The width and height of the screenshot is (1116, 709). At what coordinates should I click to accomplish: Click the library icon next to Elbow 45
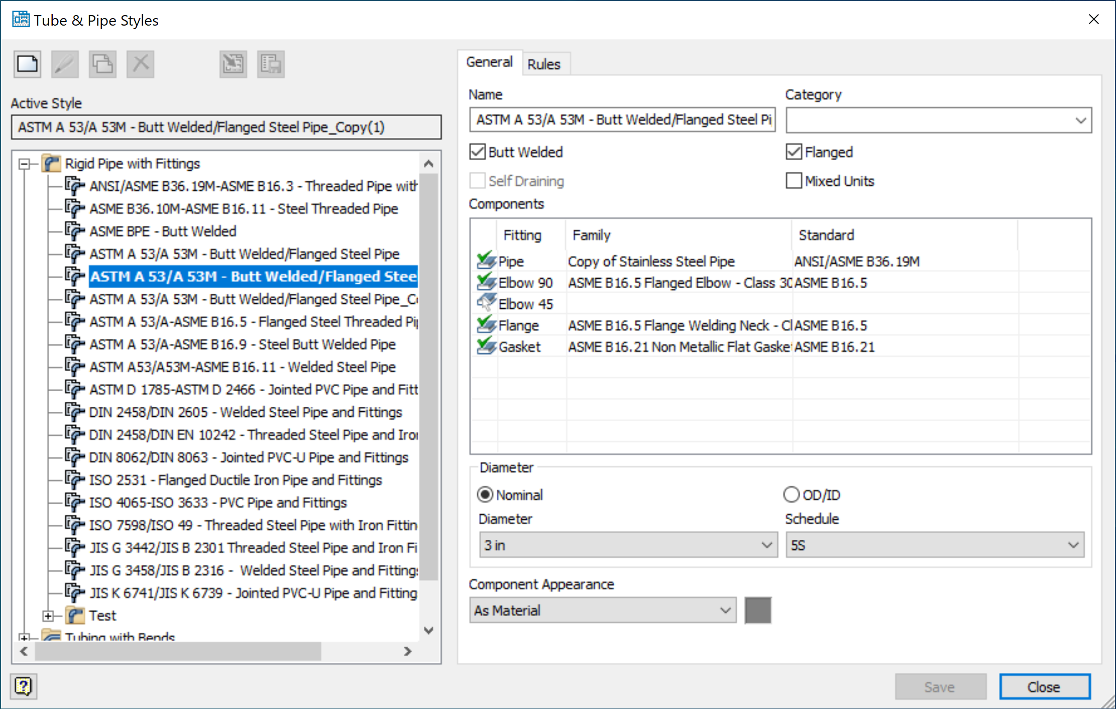(x=485, y=303)
